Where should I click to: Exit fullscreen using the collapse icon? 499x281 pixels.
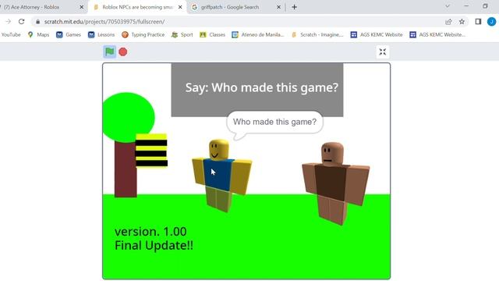coord(383,52)
